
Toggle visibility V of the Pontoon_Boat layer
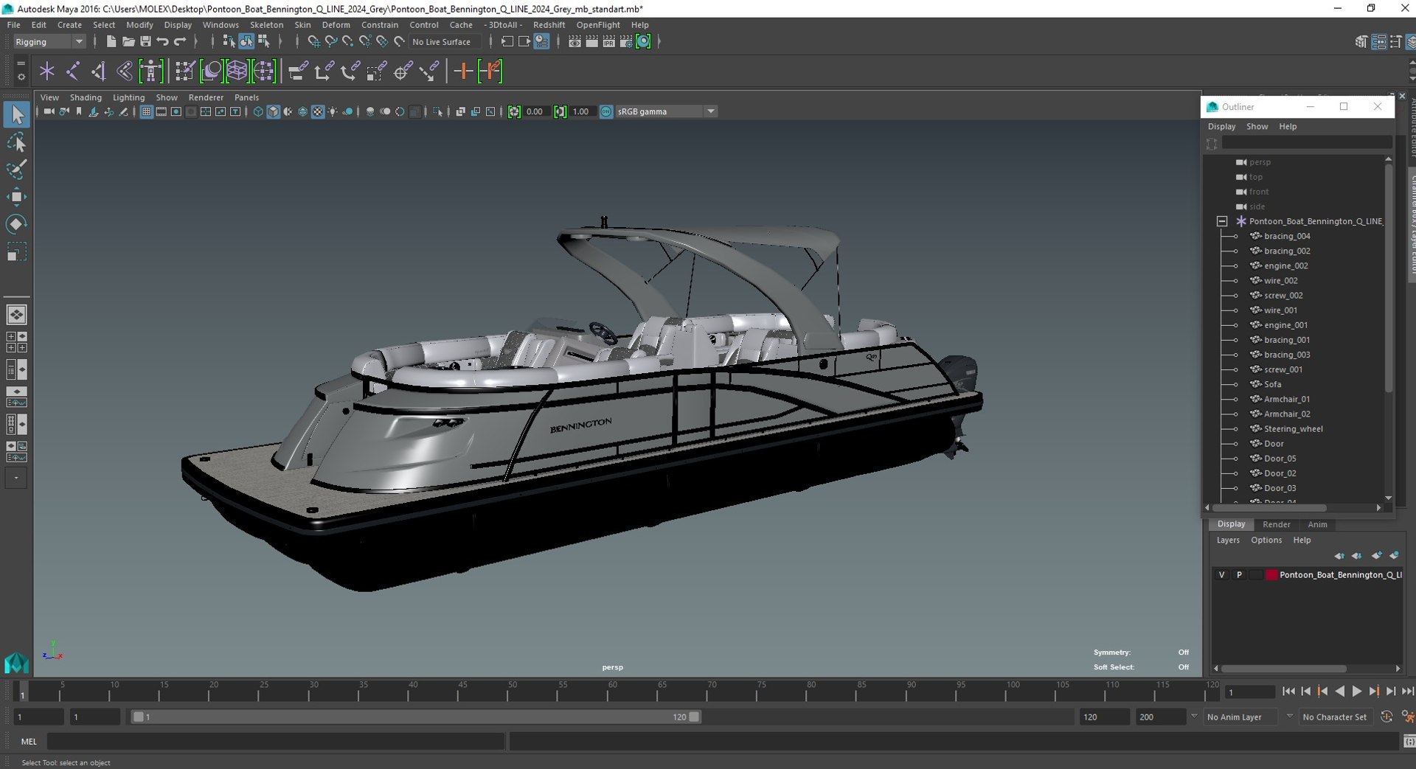pyautogui.click(x=1222, y=575)
